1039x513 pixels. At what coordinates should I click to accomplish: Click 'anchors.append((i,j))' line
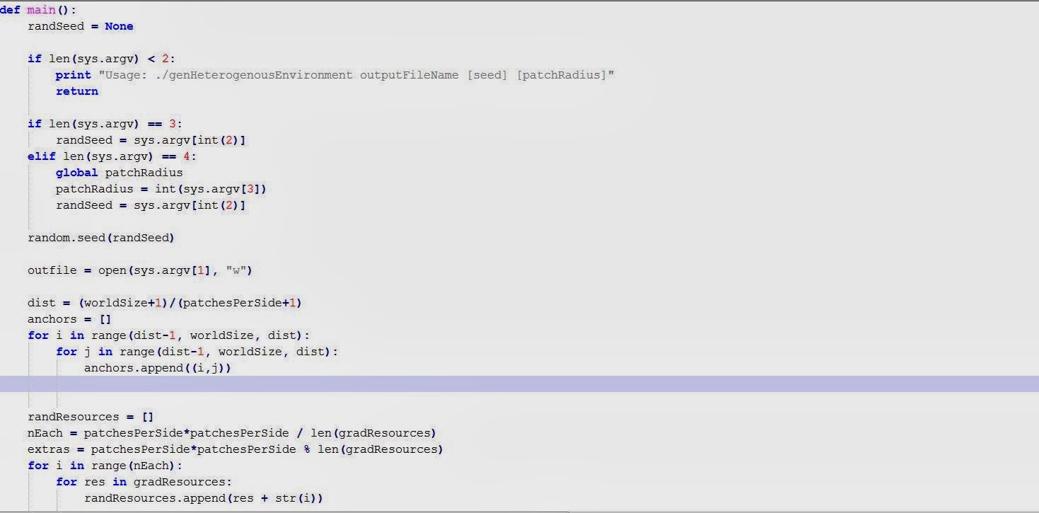click(x=158, y=368)
